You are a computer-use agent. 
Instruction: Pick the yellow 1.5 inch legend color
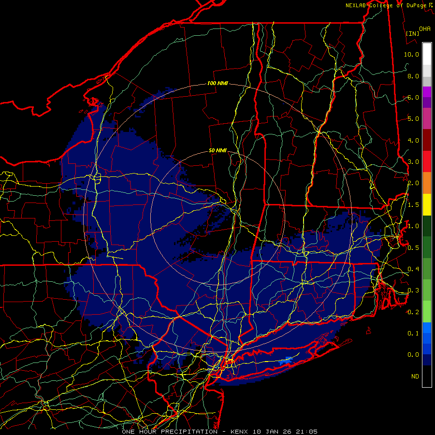pos(427,204)
